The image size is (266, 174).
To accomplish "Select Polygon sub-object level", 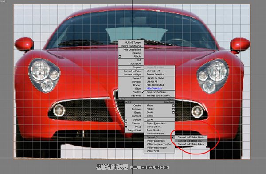I will (137, 82).
